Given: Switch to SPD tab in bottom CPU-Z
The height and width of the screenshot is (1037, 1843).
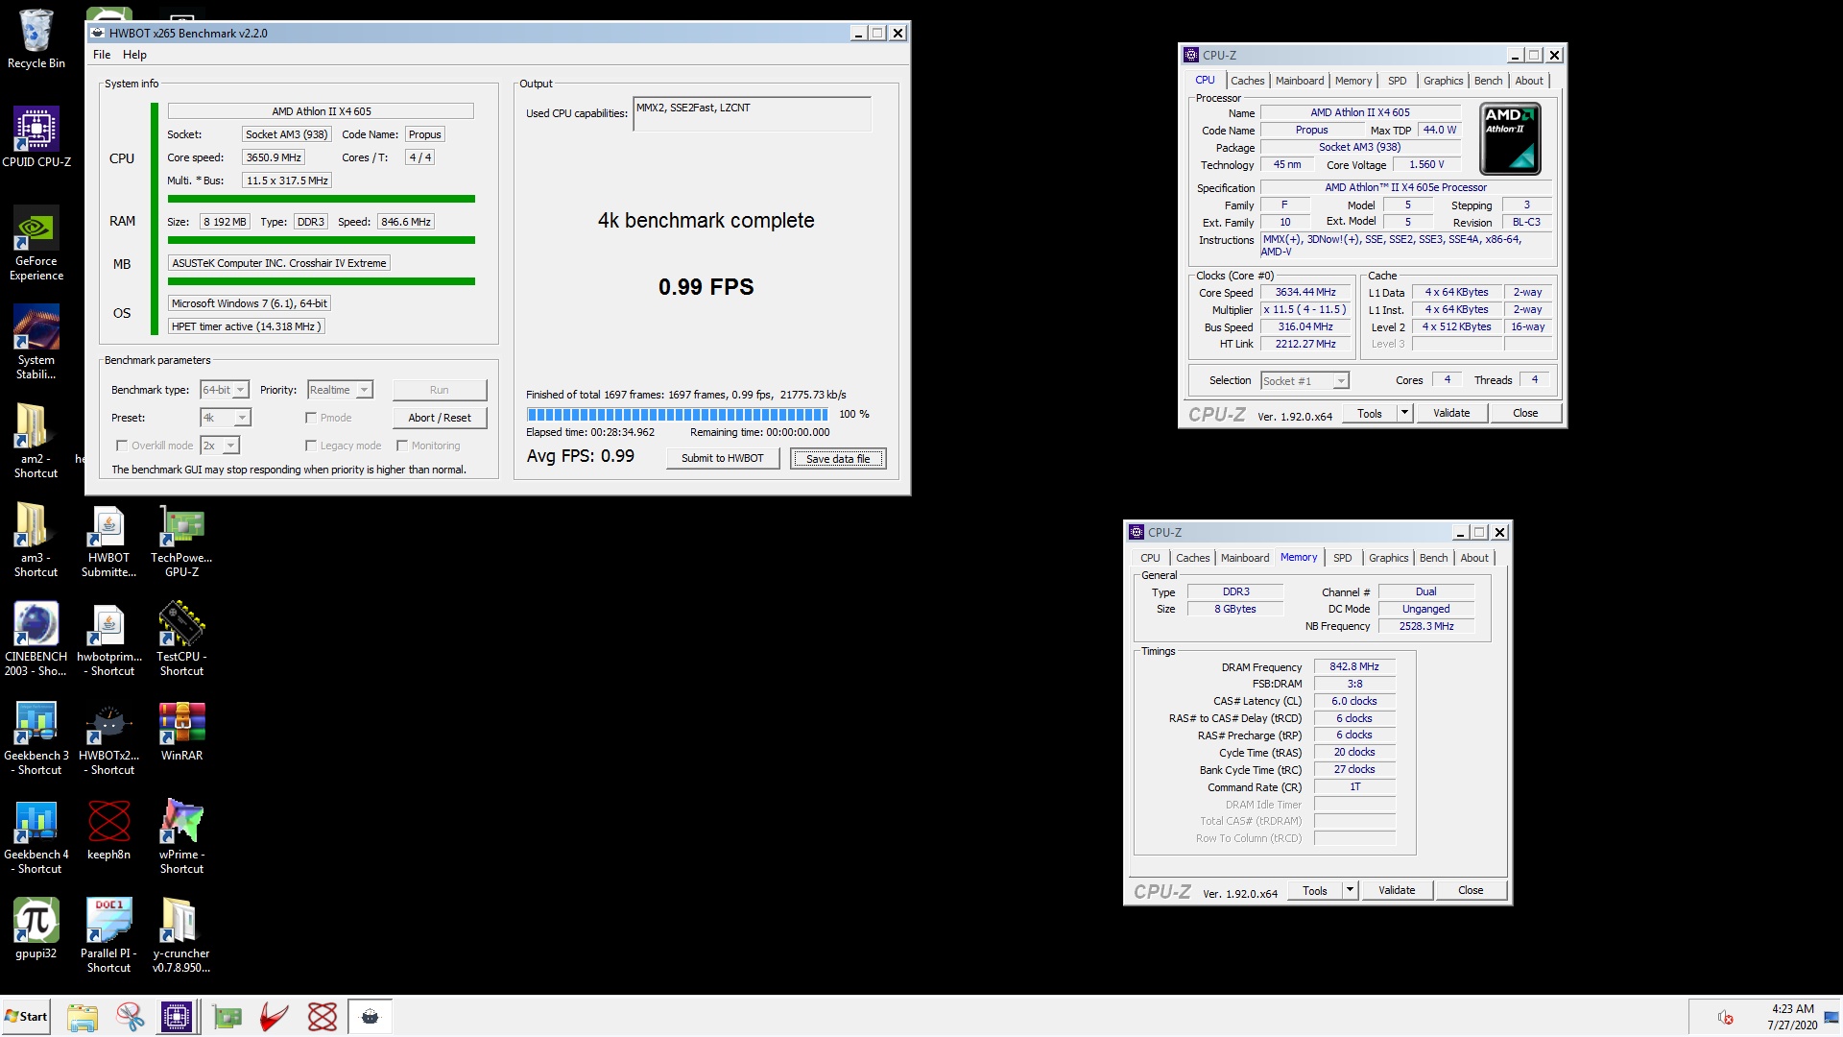Looking at the screenshot, I should pos(1342,558).
